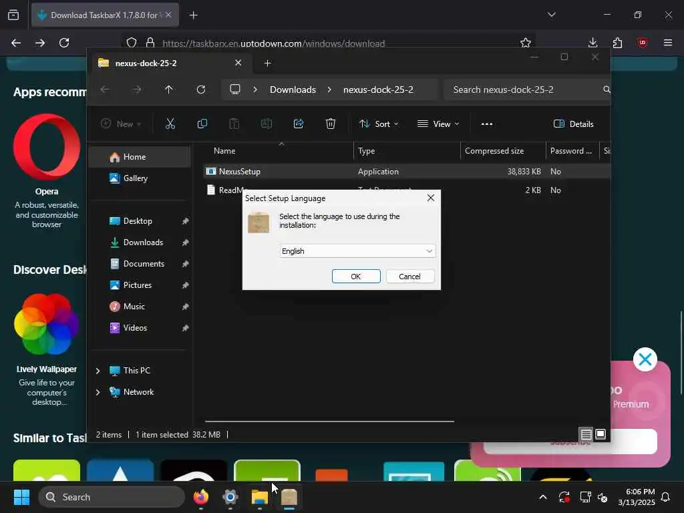Open Firefox tab list dropdown arrow
684x513 pixels.
551,15
